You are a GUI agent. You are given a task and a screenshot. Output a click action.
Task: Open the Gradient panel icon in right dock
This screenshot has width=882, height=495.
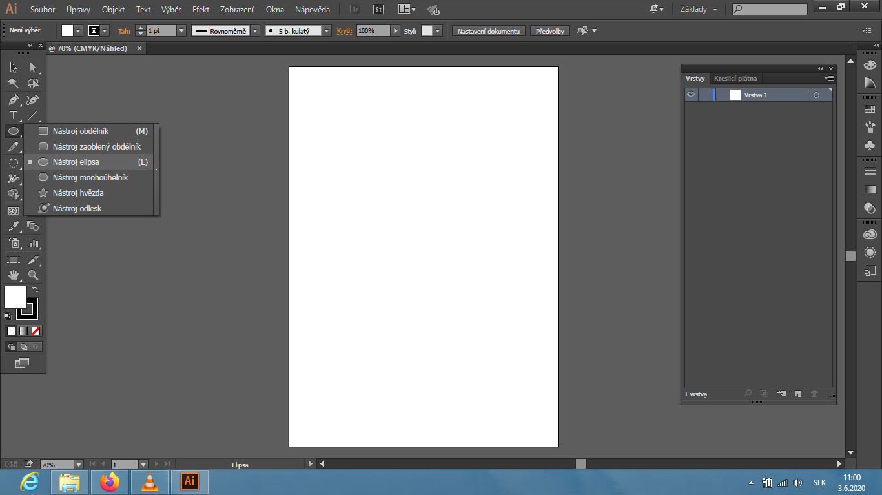coord(870,189)
